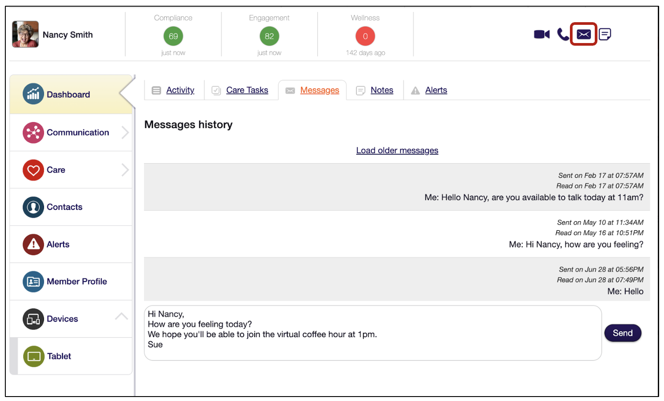Select the phone call icon
Image resolution: width=664 pixels, height=401 pixels.
click(x=563, y=34)
